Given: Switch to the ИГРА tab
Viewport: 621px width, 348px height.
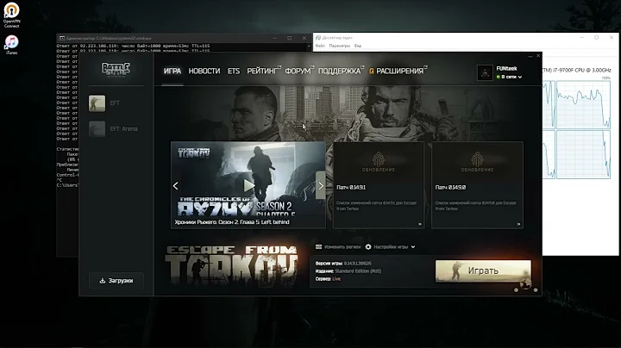Looking at the screenshot, I should coord(172,71).
